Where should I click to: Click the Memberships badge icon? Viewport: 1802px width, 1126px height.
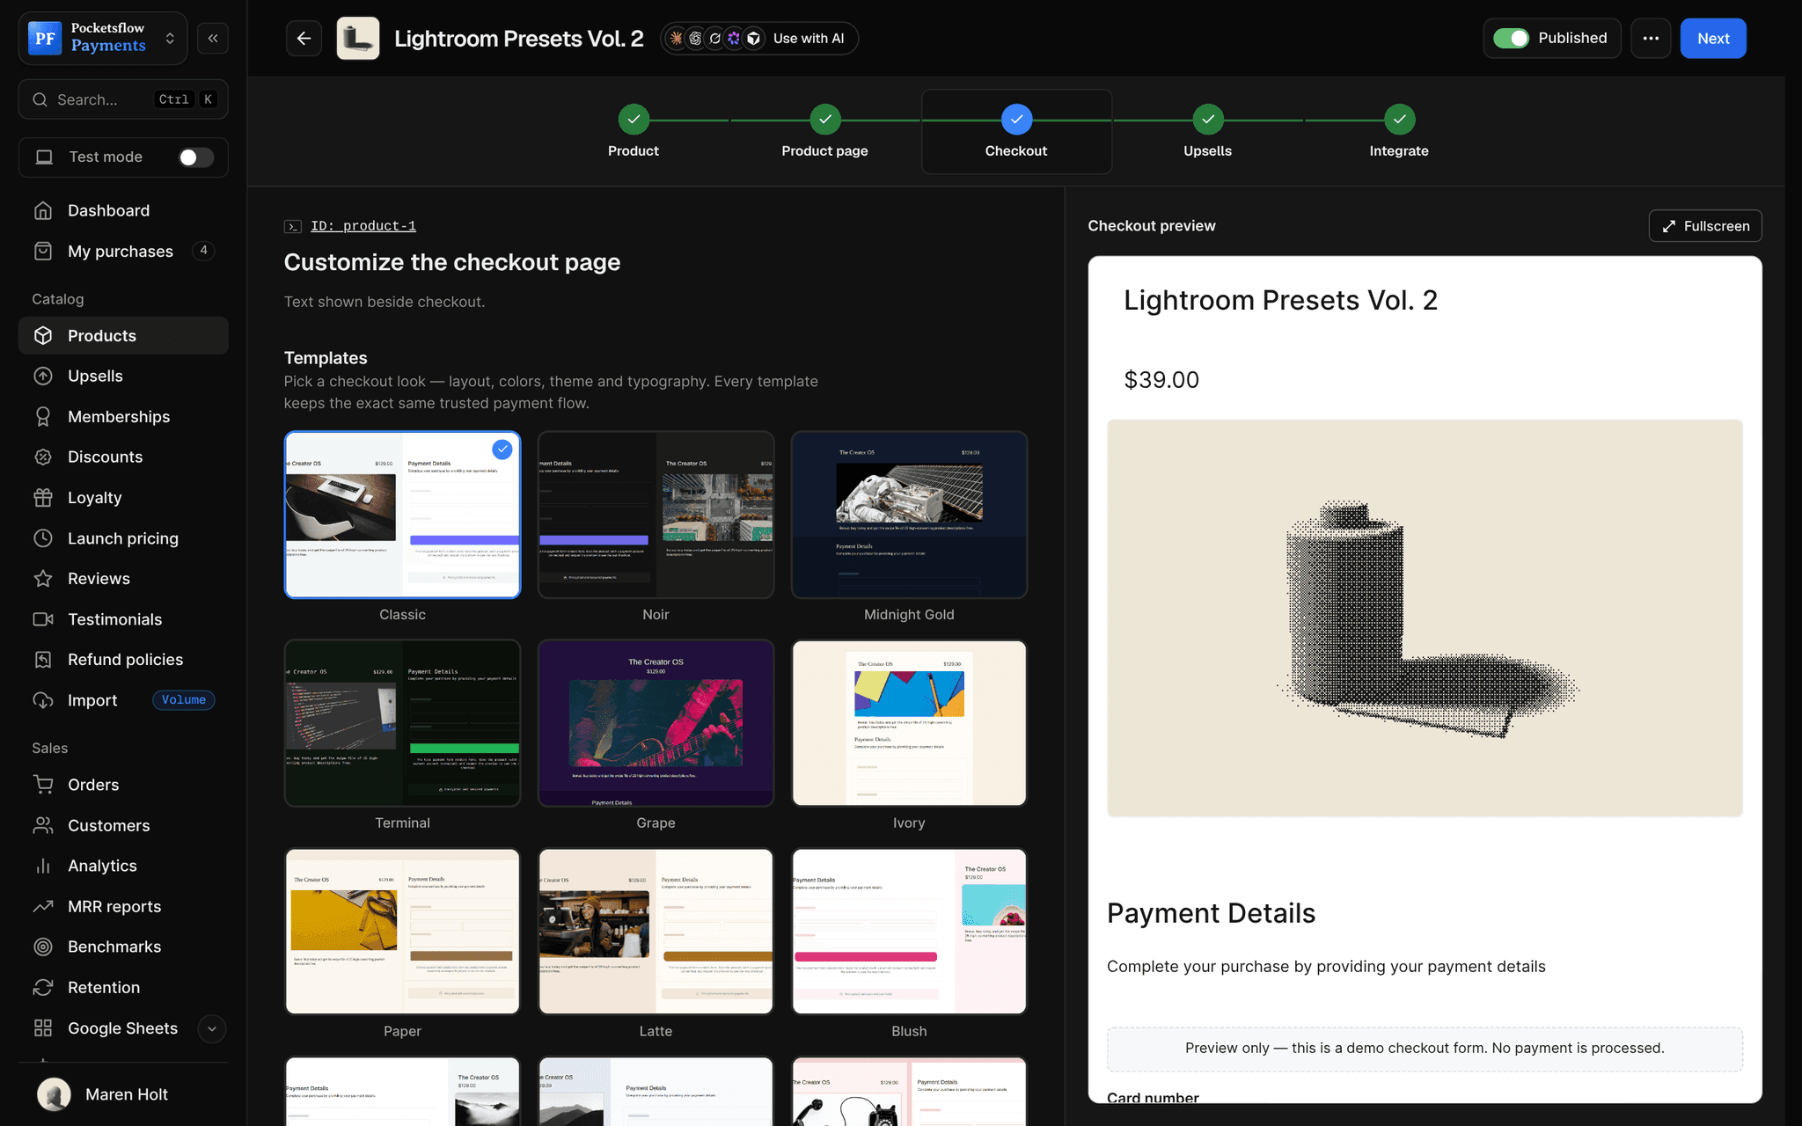pos(43,416)
